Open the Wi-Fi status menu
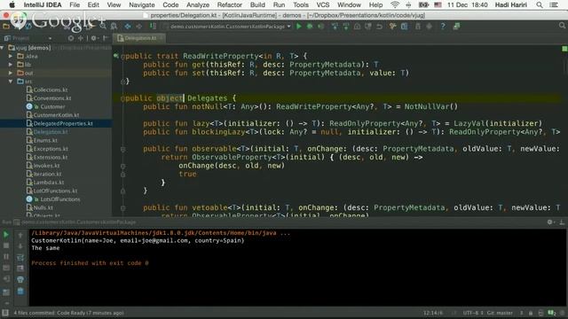The image size is (568, 319). point(395,4)
